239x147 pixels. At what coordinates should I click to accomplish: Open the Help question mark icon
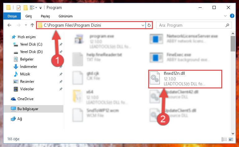click(232, 16)
